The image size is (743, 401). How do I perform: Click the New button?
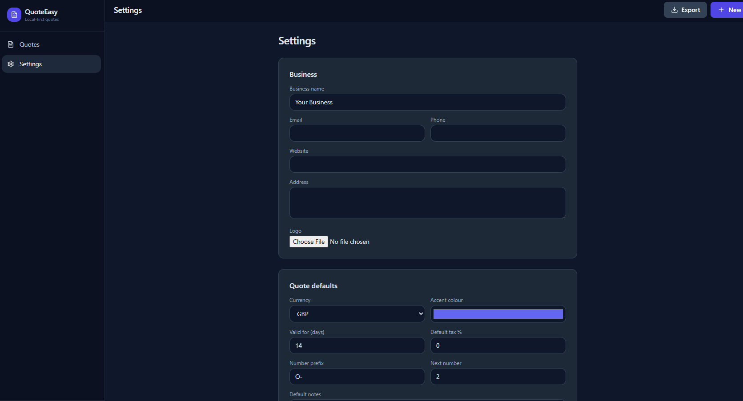pyautogui.click(x=727, y=10)
